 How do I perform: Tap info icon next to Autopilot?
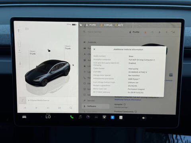(x=125, y=104)
